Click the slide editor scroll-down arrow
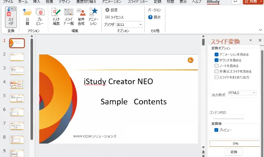Image resolution: width=264 pixels, height=157 pixels. point(203,147)
